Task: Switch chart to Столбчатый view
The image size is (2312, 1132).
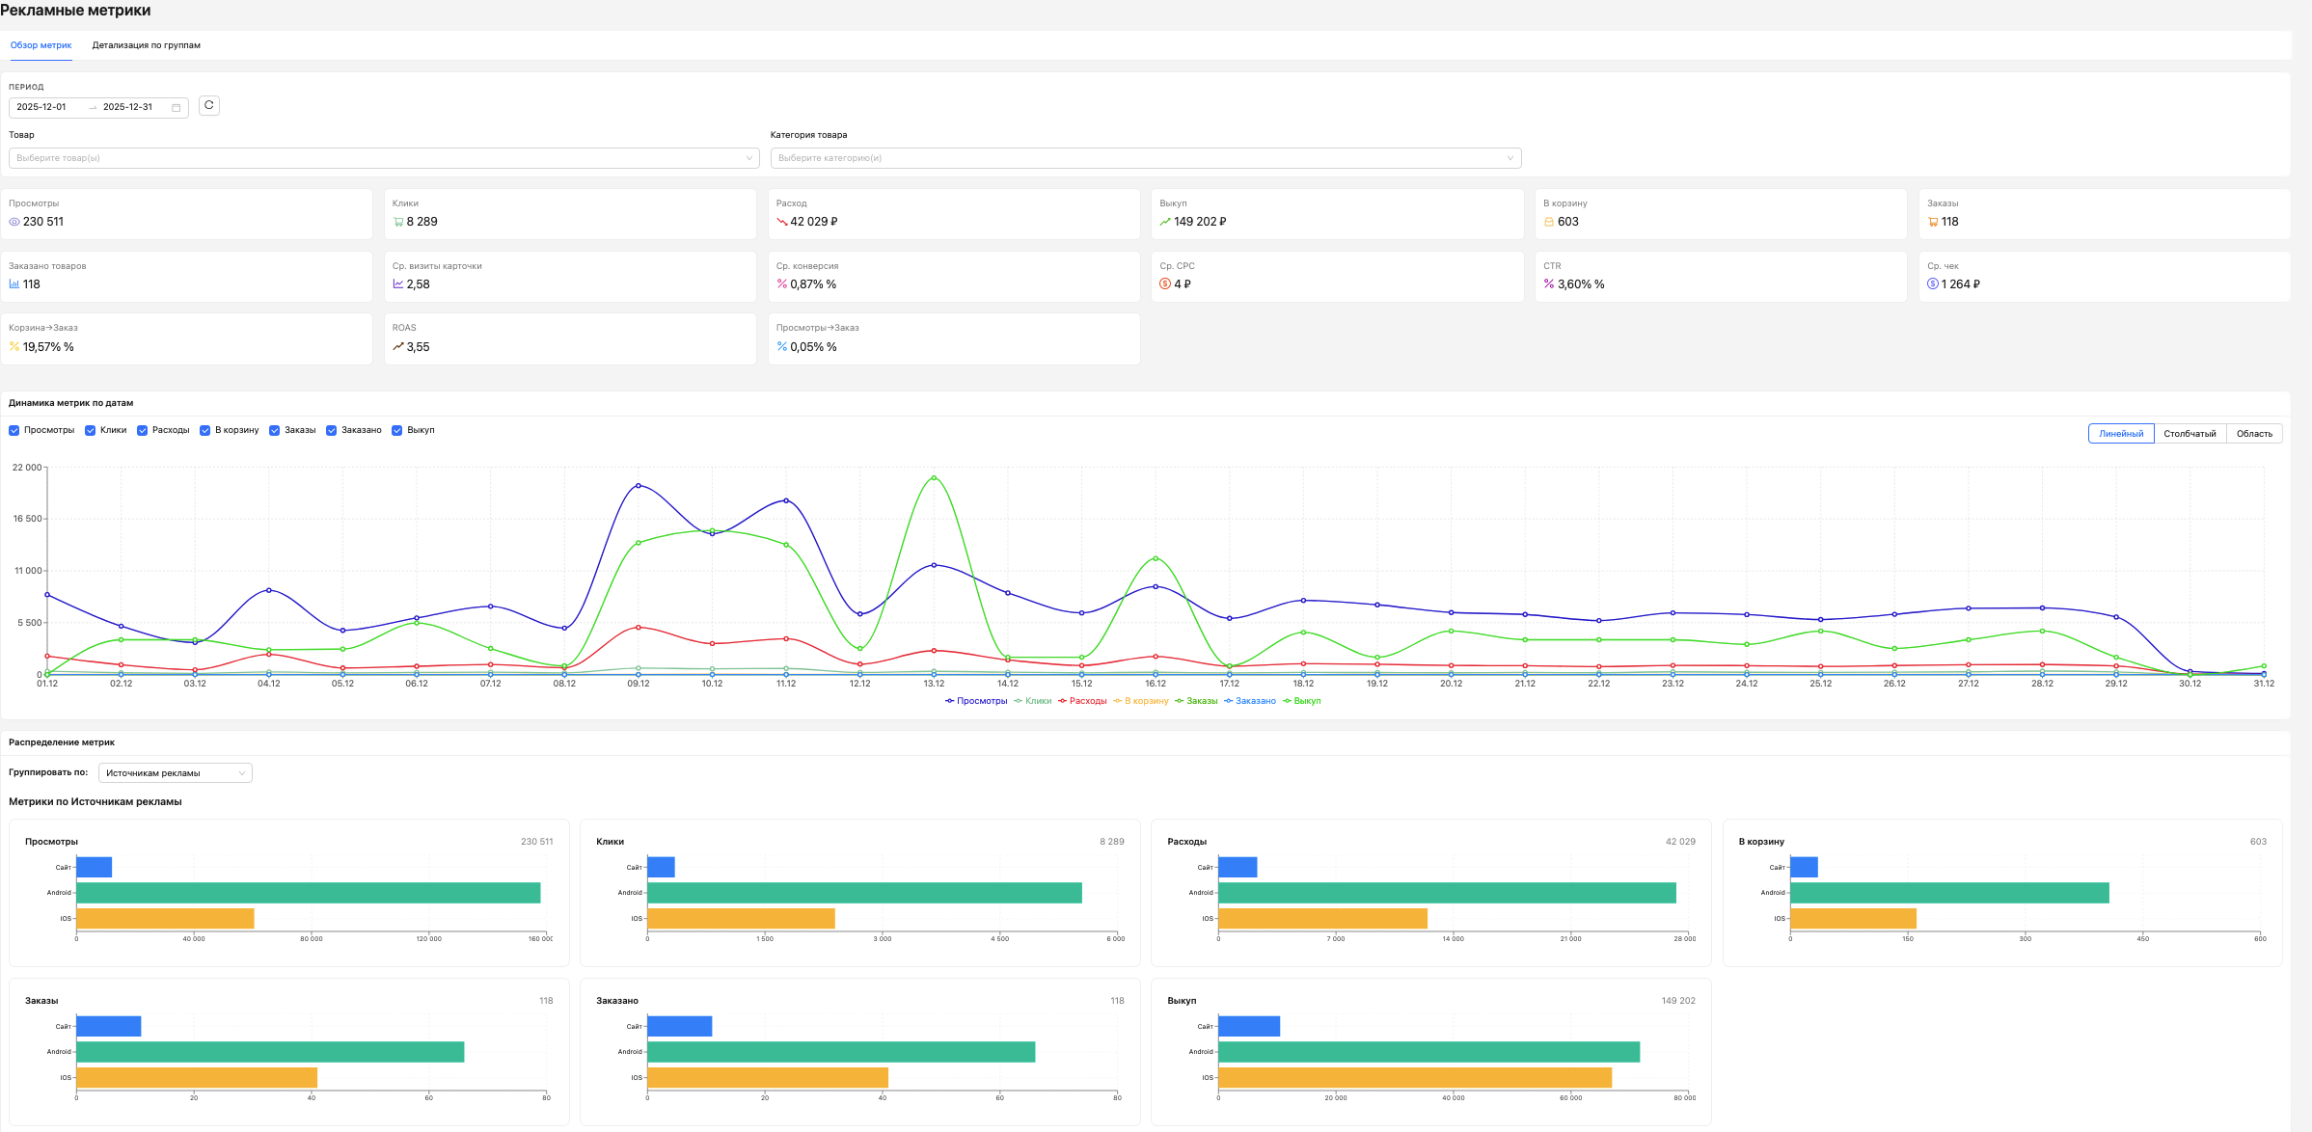Action: tap(2190, 434)
